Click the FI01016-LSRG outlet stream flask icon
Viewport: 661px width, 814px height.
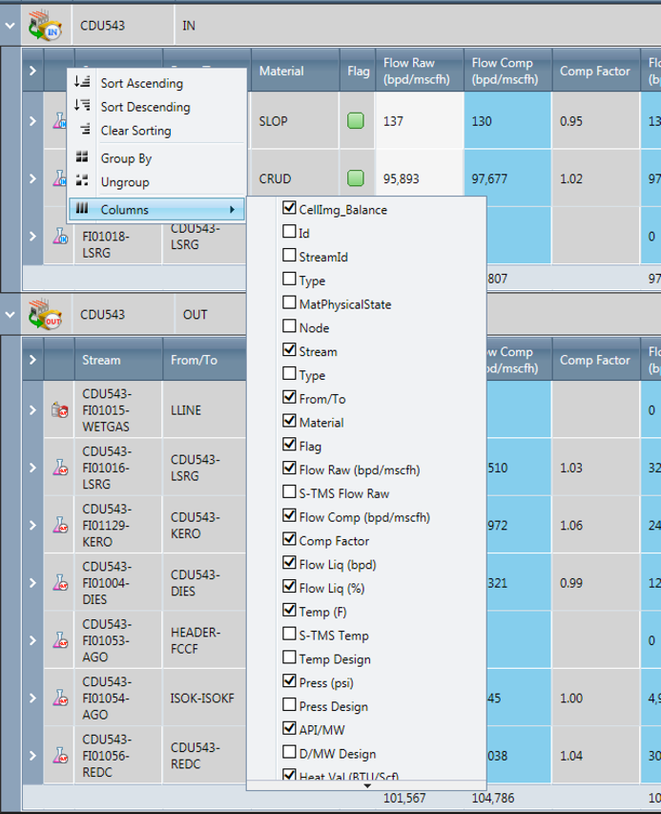(x=59, y=468)
